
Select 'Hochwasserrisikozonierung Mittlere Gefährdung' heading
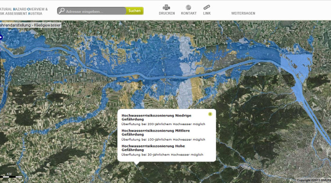(x=156, y=133)
